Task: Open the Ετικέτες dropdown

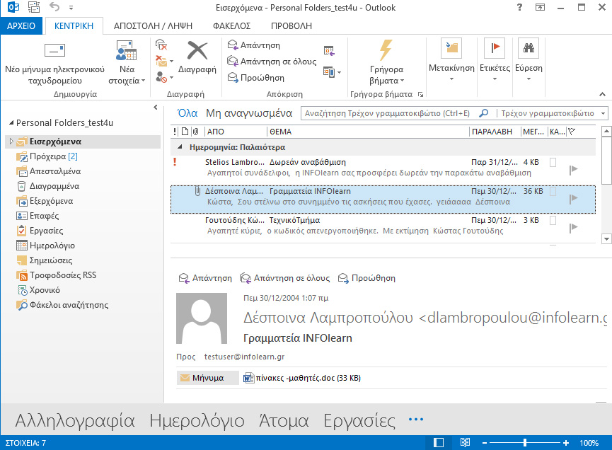Action: point(495,60)
